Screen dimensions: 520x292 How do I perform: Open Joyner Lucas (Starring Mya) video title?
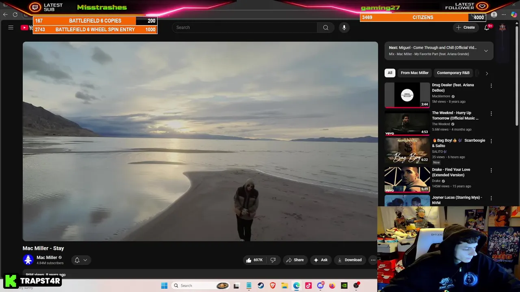[x=457, y=200]
